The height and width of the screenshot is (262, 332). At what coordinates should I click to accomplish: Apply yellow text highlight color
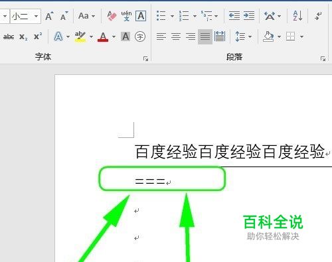80,36
